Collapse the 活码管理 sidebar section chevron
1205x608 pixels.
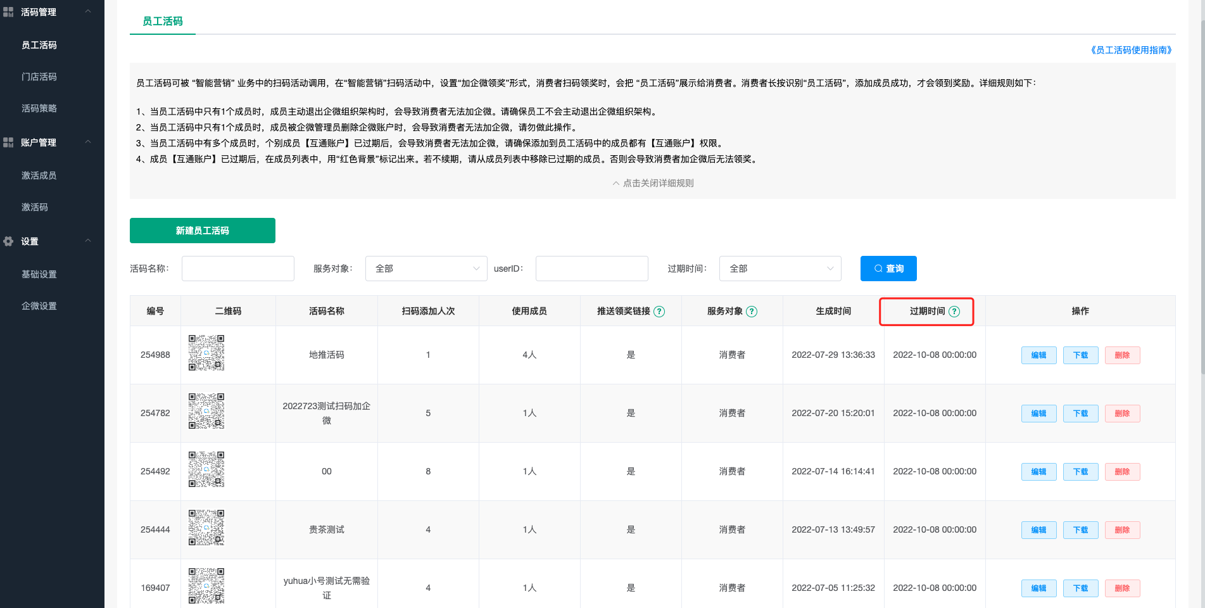pyautogui.click(x=88, y=11)
